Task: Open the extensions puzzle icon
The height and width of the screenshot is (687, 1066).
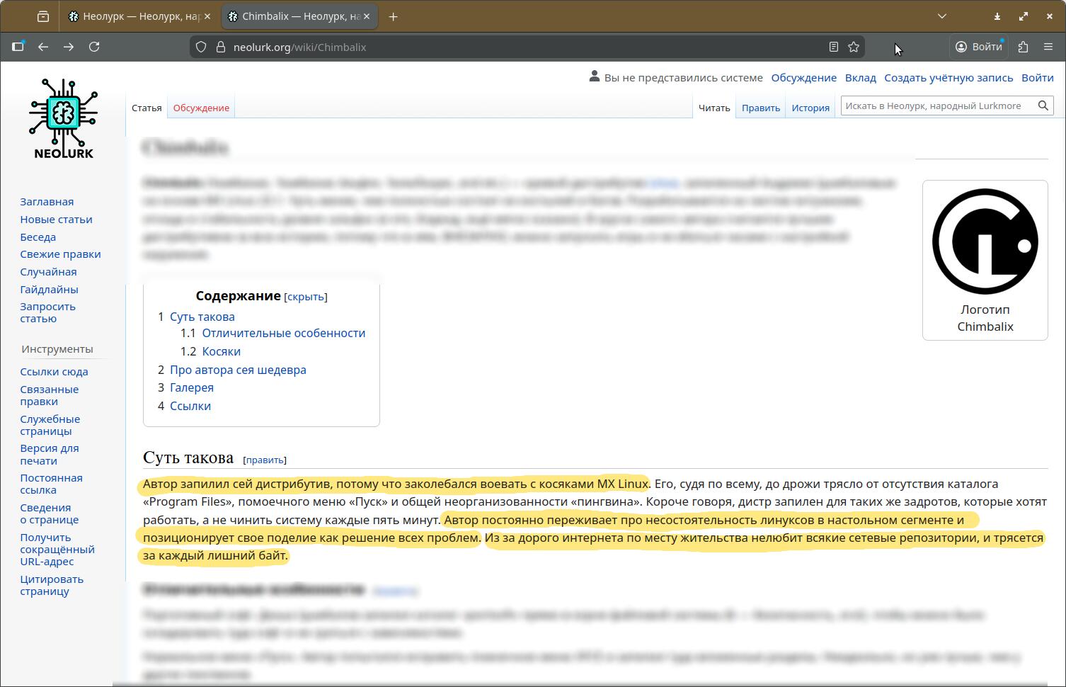Action: (x=1023, y=47)
